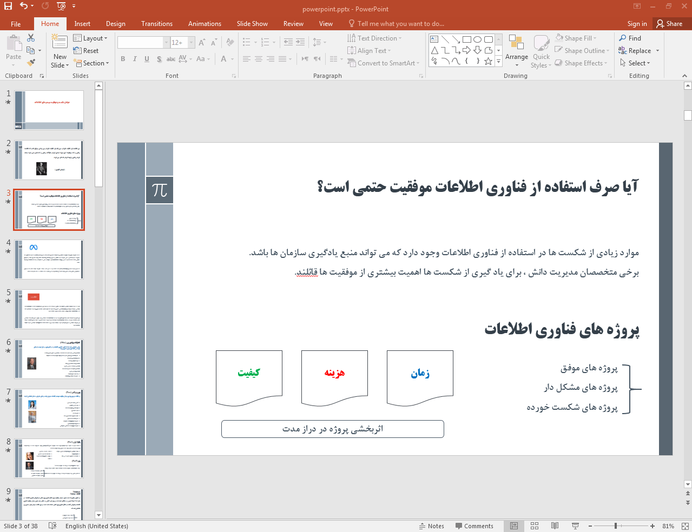Click the Replace button

(639, 51)
